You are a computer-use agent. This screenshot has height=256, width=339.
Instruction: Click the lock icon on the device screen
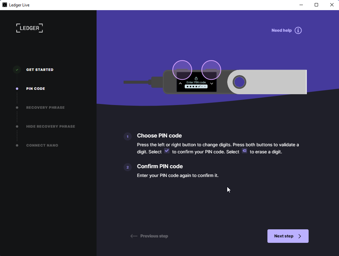pos(196,79)
